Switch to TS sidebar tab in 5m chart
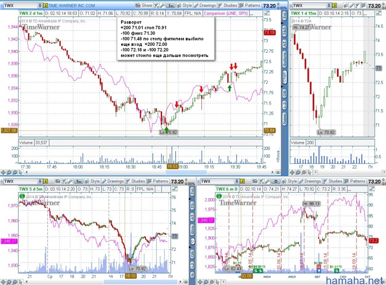386x285 pixels. (x=193, y=205)
